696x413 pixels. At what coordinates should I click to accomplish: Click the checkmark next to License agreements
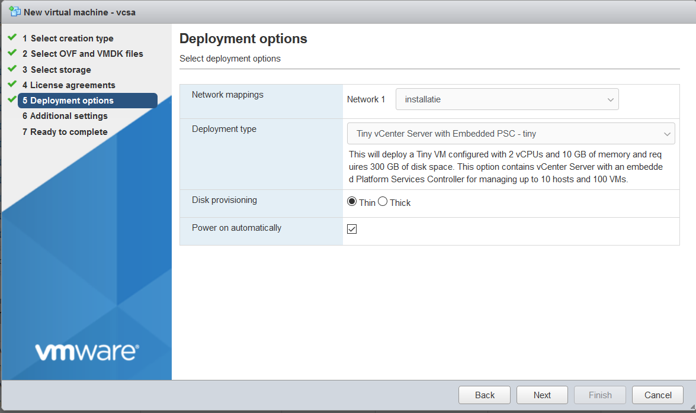click(x=12, y=84)
